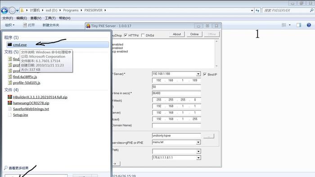Click the undionly.kpxe filename field
This screenshot has height=177, width=315.
click(176, 136)
